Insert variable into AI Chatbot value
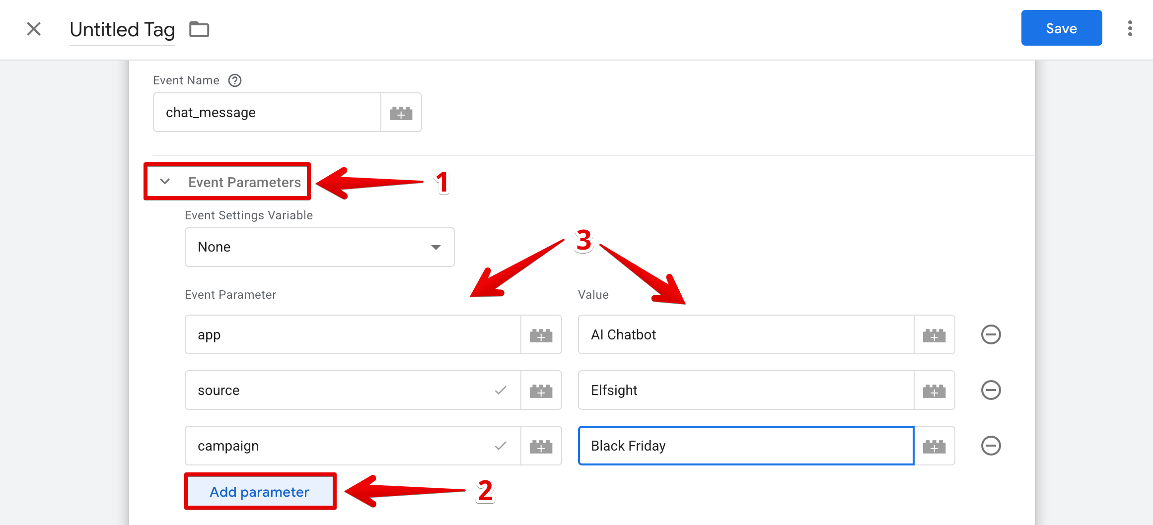This screenshot has width=1153, height=525. point(934,335)
